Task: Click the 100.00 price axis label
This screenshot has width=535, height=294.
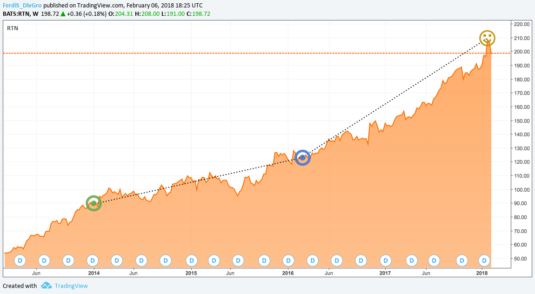Action: [522, 190]
